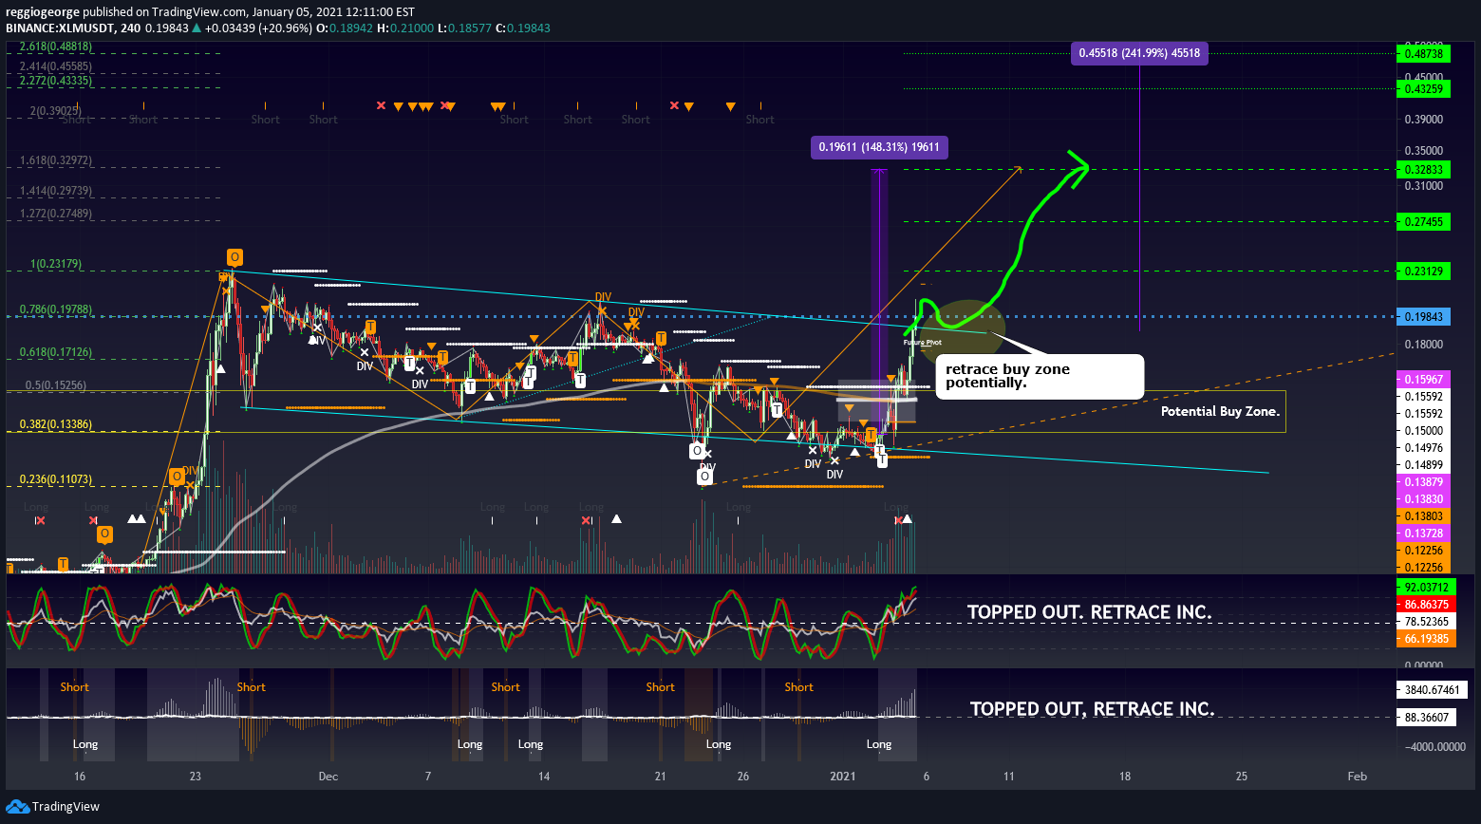Select the 0.618(0.17126) Fibonacci label
1481x824 pixels.
point(56,352)
